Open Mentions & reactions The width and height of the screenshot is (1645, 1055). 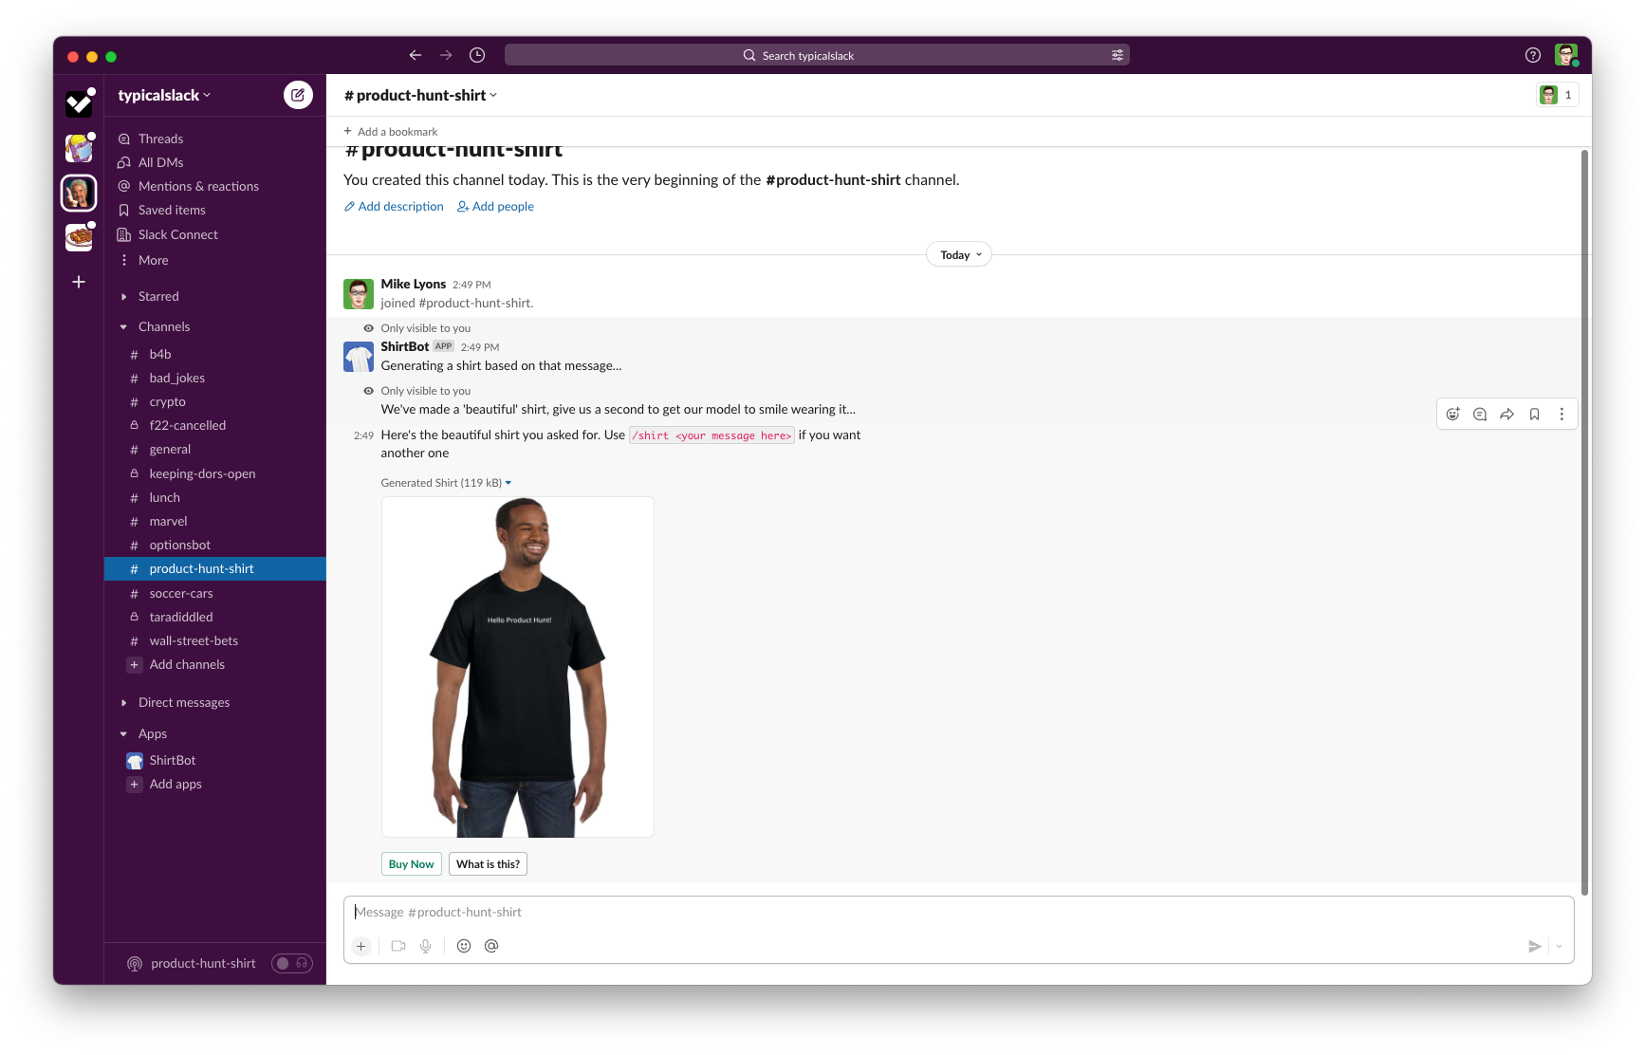198,186
